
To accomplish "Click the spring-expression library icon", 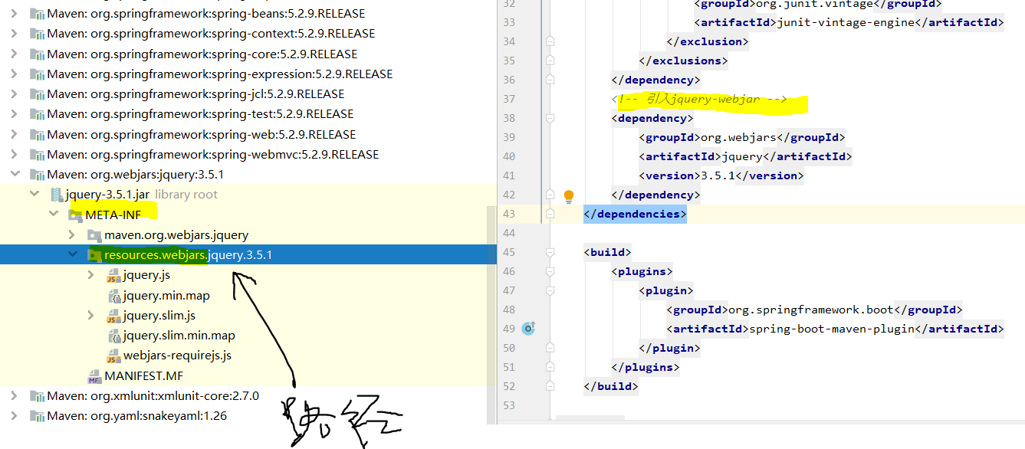I will [x=36, y=74].
